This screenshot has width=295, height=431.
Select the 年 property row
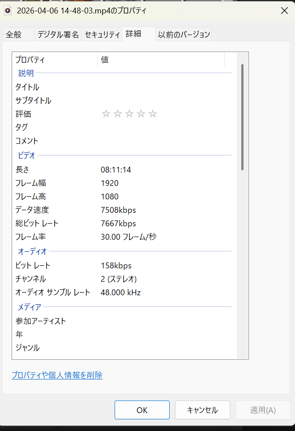(x=124, y=335)
